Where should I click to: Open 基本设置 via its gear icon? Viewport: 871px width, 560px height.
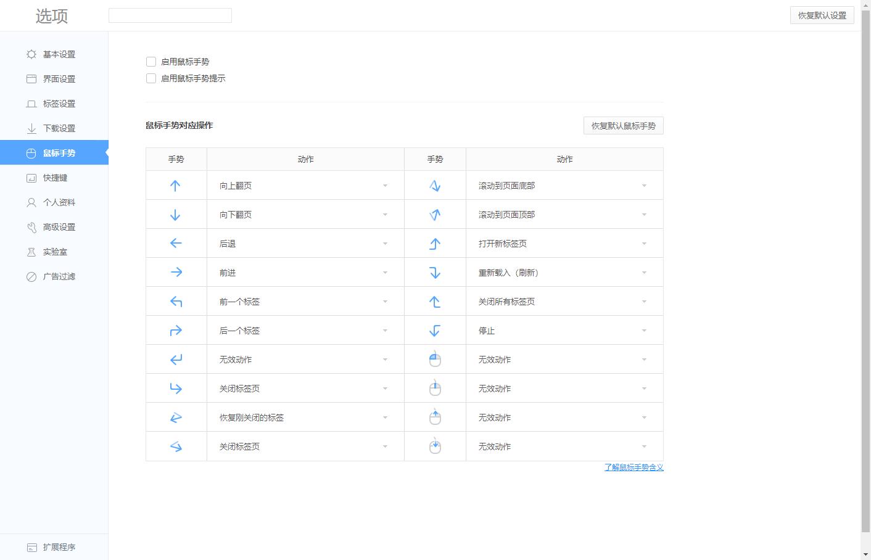pyautogui.click(x=31, y=54)
